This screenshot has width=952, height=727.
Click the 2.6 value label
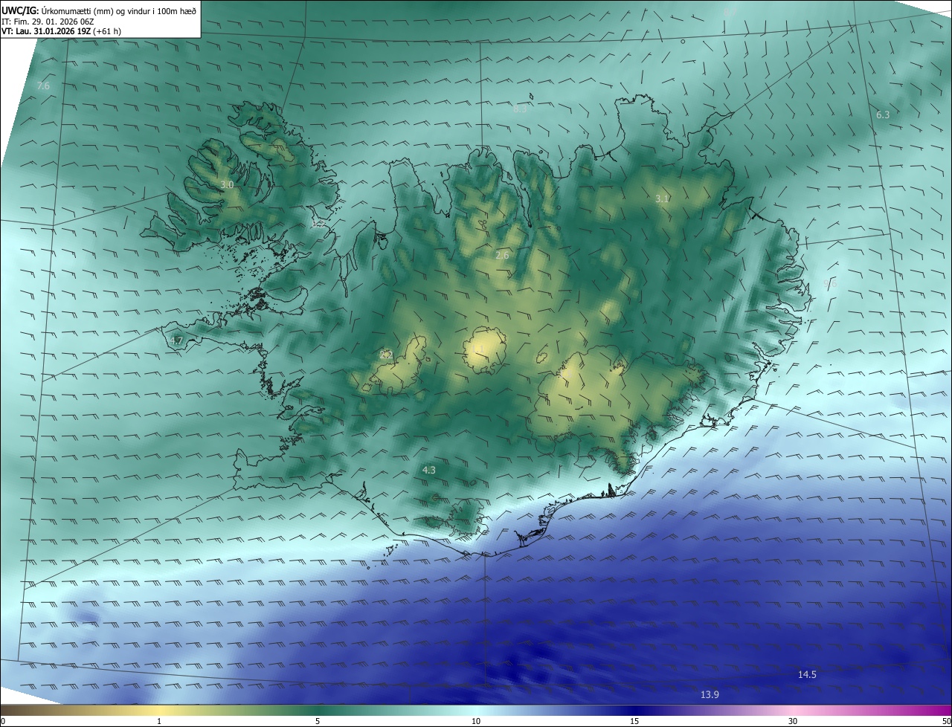pyautogui.click(x=502, y=255)
